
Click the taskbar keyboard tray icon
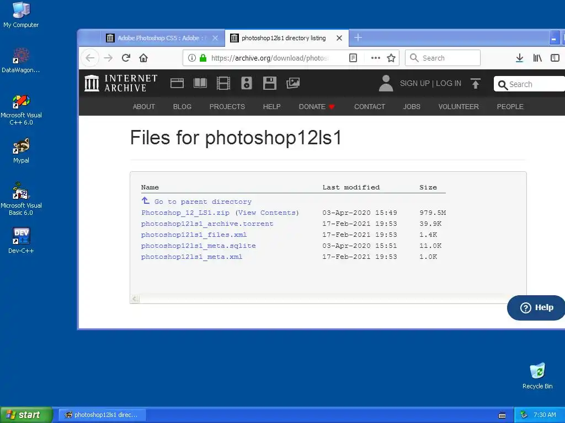point(502,415)
